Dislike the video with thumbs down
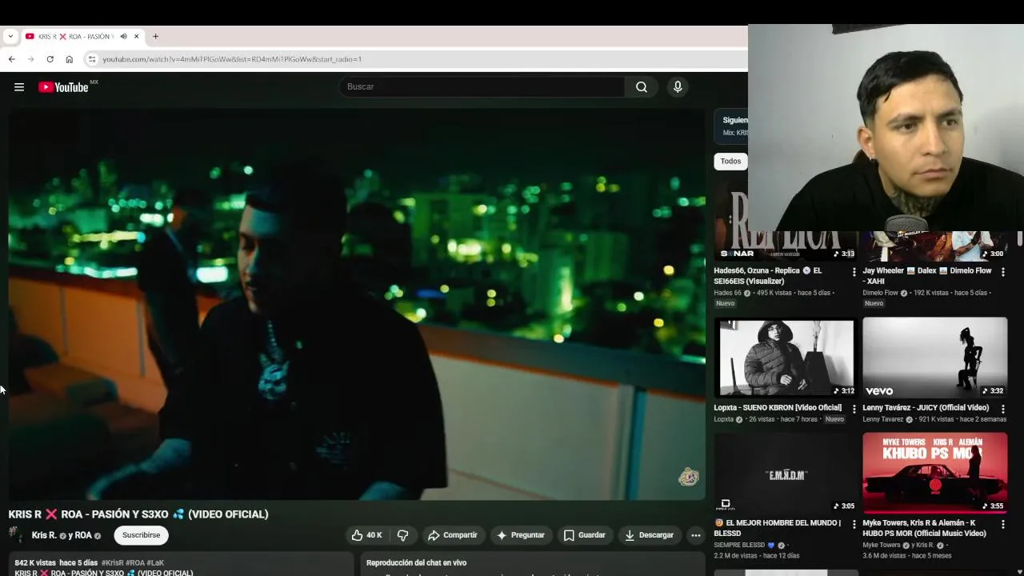1024x576 pixels. point(403,535)
